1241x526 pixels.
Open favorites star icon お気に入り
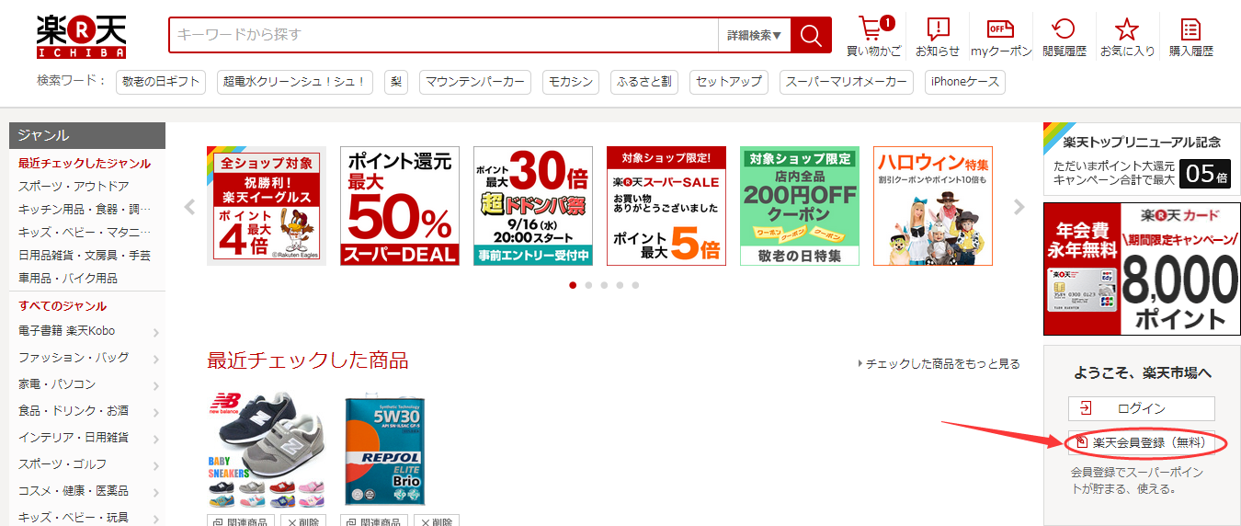point(1127,37)
